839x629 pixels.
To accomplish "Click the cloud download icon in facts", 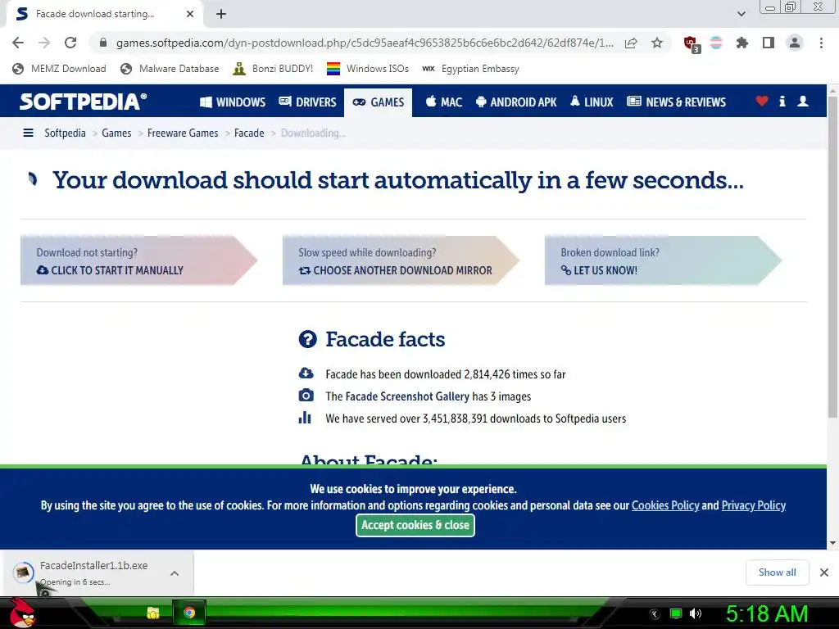I will pyautogui.click(x=306, y=373).
